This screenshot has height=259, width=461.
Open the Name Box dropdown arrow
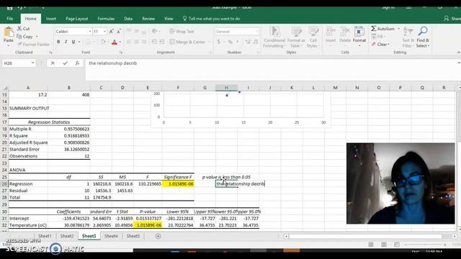(32, 63)
